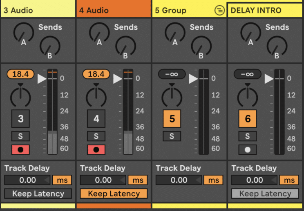Click the Track Delay value on DELAY INTRO

(x=255, y=180)
